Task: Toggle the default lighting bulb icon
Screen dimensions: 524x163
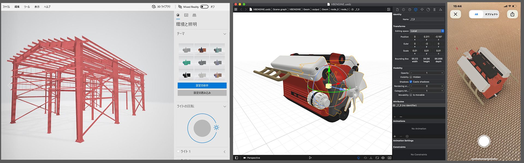Action: pyautogui.click(x=358, y=158)
